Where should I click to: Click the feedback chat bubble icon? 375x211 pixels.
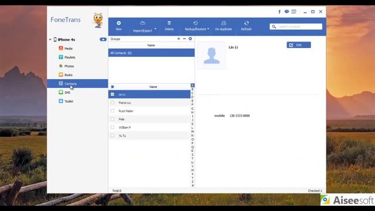pos(287,12)
